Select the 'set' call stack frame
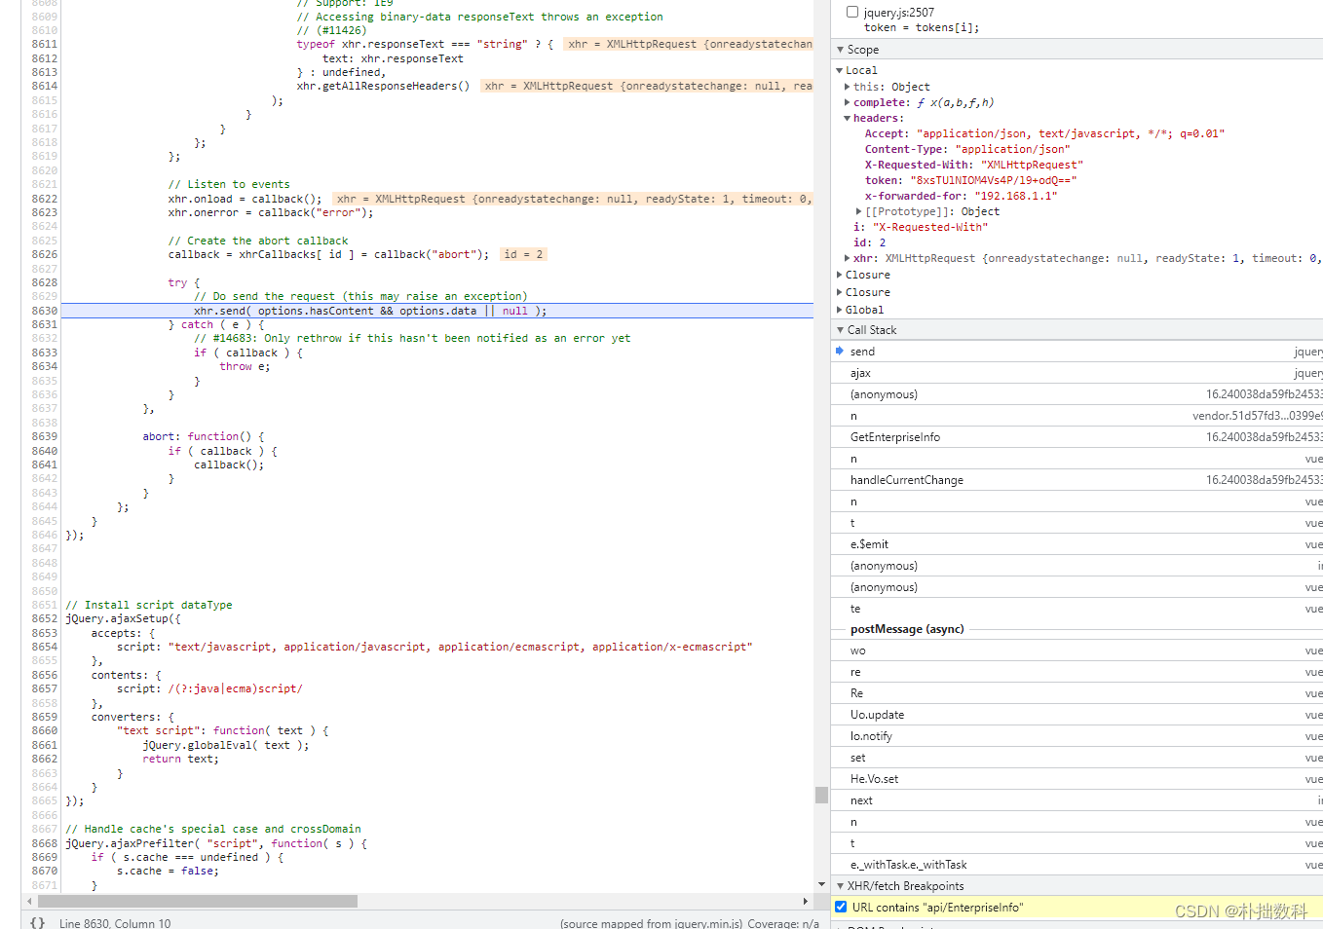This screenshot has width=1323, height=929. pyautogui.click(x=1077, y=758)
